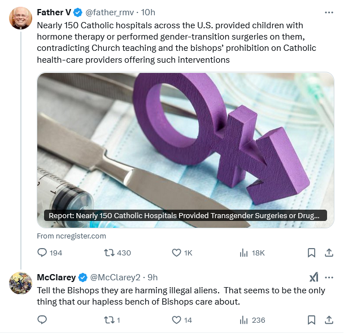344x334 pixels.
Task: Open the @father_rmv profile handle
Action: (x=110, y=12)
